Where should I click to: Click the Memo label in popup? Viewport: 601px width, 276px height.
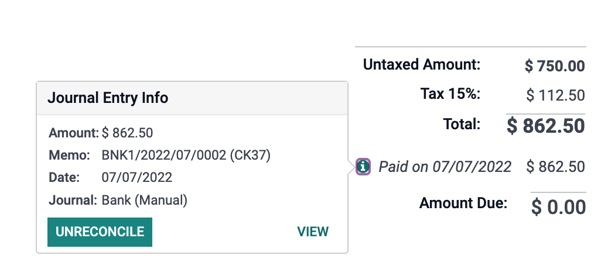[x=69, y=156]
